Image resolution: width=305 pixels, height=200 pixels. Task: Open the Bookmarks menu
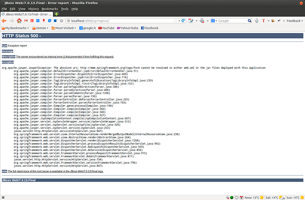pyautogui.click(x=50, y=9)
